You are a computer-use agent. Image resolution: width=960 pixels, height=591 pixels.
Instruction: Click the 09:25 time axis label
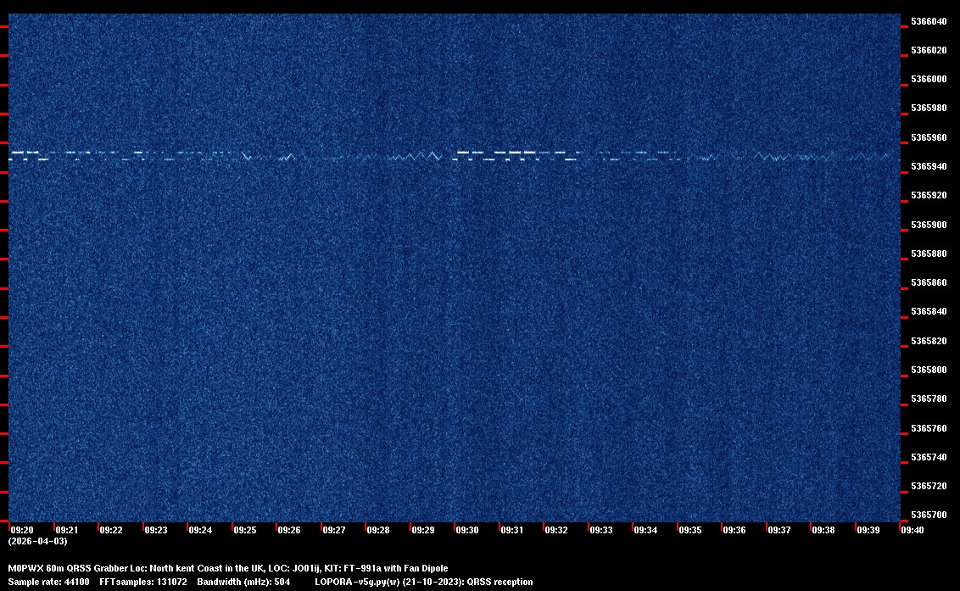click(245, 530)
